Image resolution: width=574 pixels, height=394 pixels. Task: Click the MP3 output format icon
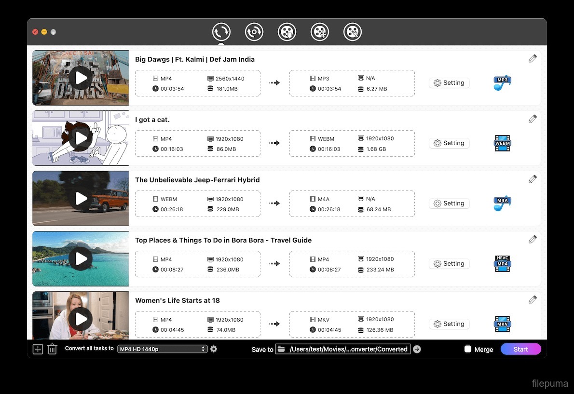[502, 83]
